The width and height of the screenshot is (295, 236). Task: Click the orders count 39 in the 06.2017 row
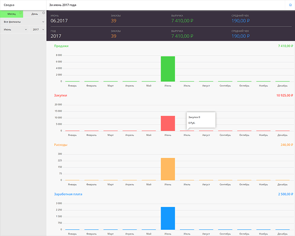(114, 20)
